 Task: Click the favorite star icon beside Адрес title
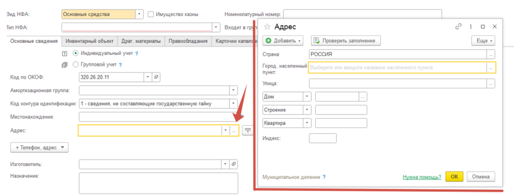[x=267, y=27]
